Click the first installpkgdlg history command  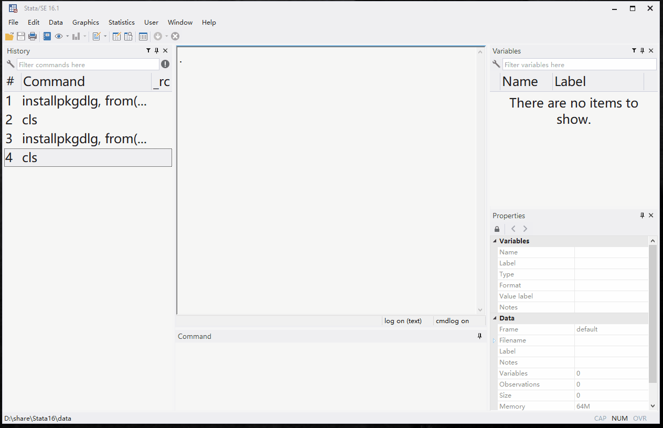tap(84, 101)
